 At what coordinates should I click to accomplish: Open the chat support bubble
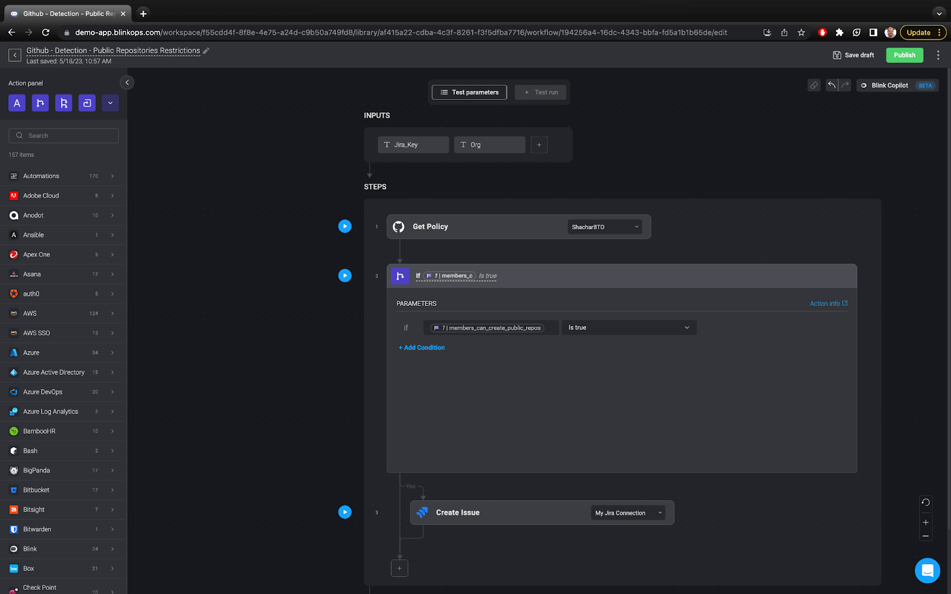point(927,570)
